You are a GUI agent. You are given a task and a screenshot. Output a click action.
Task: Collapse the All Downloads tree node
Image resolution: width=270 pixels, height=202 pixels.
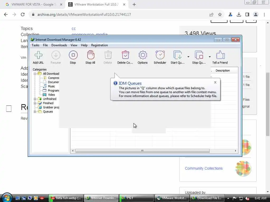click(35, 74)
